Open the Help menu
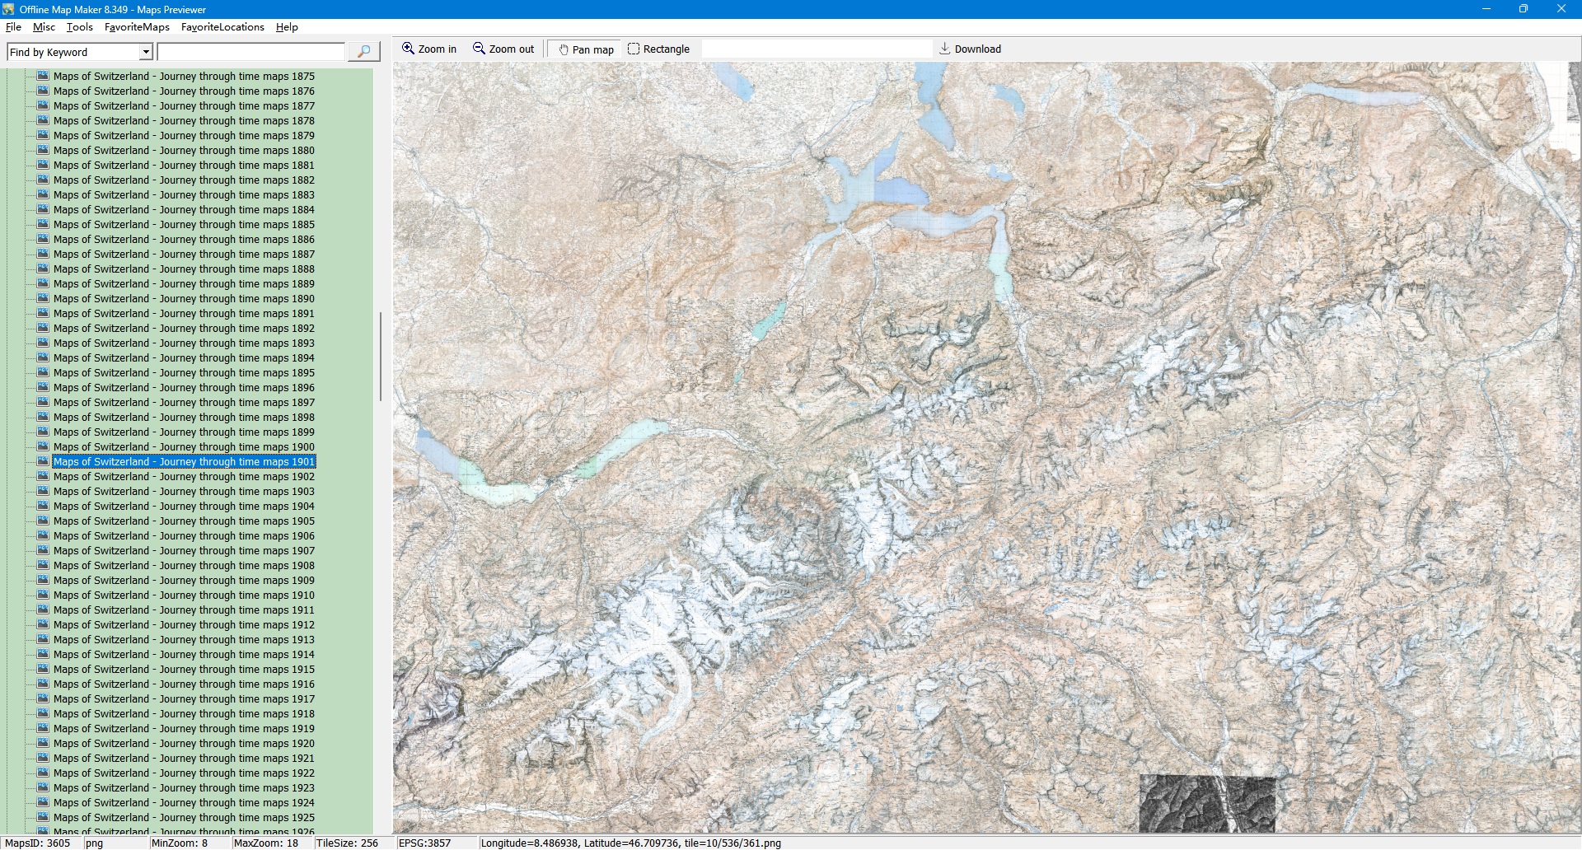Screen dimensions: 1582x850 (287, 27)
